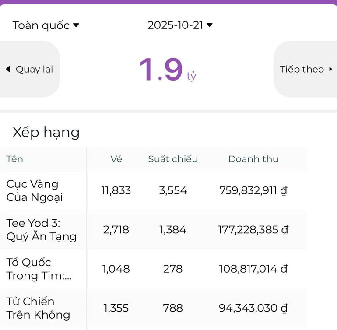
Task: Open the Toàn quốc region dropdown
Action: click(46, 25)
